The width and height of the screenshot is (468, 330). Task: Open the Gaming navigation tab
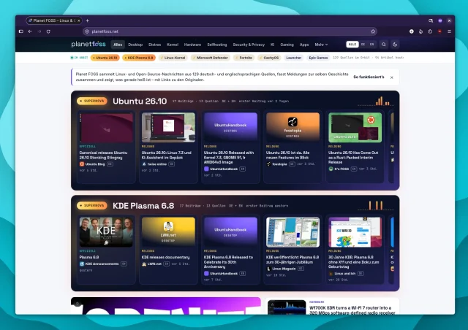[287, 45]
